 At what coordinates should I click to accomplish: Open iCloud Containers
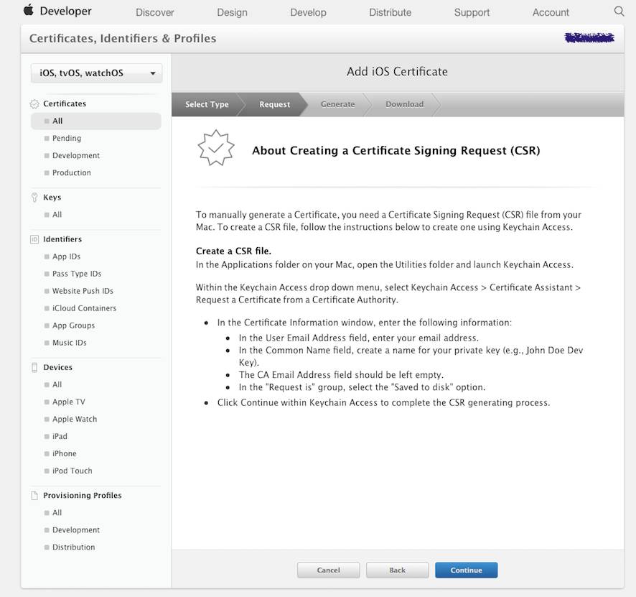tap(84, 308)
